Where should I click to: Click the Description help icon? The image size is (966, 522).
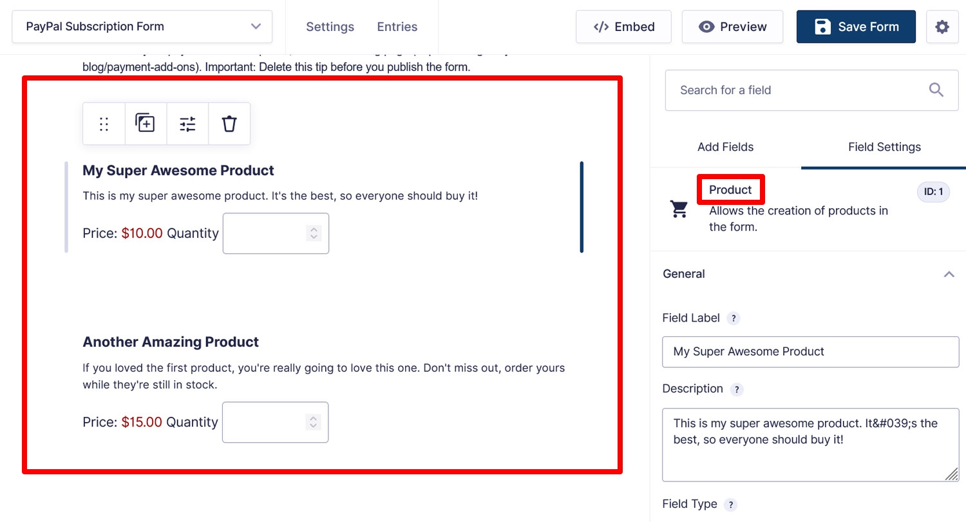(x=737, y=389)
